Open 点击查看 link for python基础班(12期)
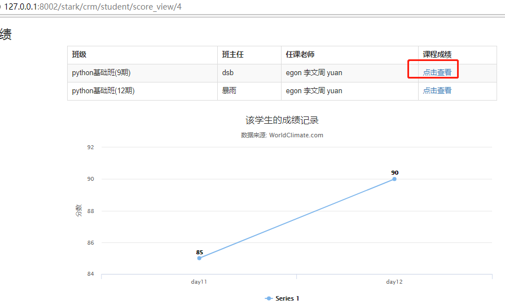This screenshot has width=505, height=304. 437,90
